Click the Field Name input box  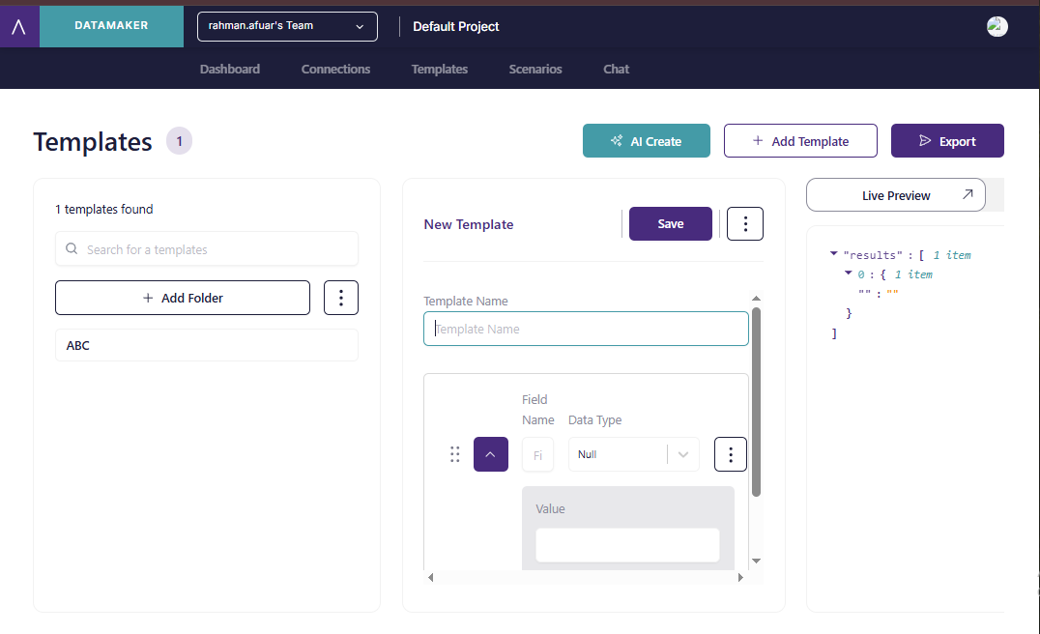pyautogui.click(x=538, y=454)
